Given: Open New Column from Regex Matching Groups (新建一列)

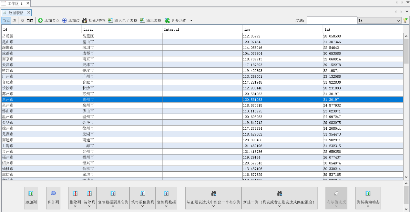Looking at the screenshot, I should 280,198.
